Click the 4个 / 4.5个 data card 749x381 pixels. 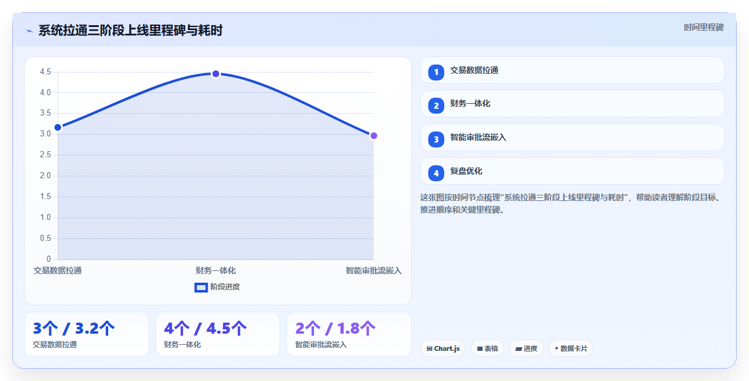[218, 334]
